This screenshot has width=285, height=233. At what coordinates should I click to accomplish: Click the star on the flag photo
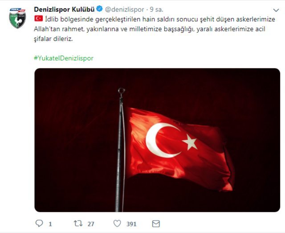click(190, 142)
